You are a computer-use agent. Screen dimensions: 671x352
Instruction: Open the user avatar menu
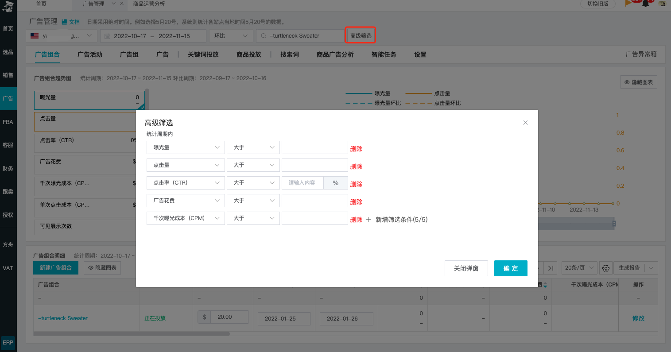click(x=663, y=3)
